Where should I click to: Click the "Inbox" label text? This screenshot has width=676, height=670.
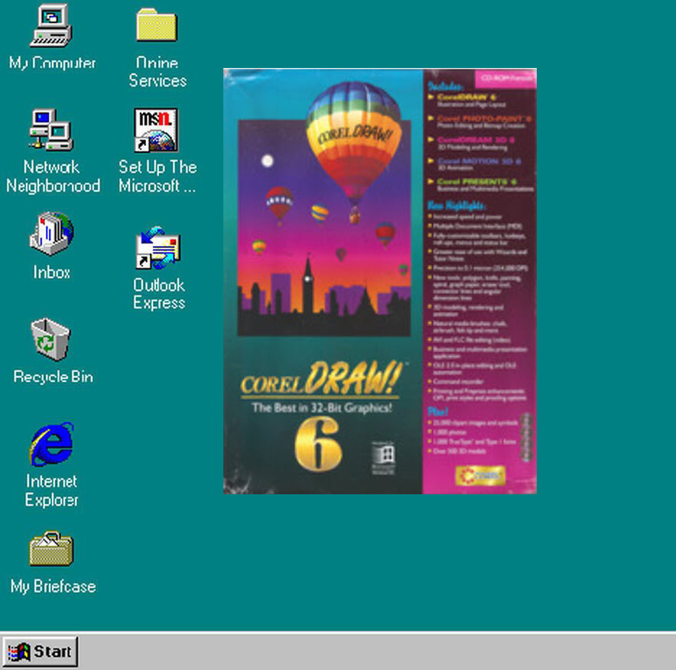(52, 272)
